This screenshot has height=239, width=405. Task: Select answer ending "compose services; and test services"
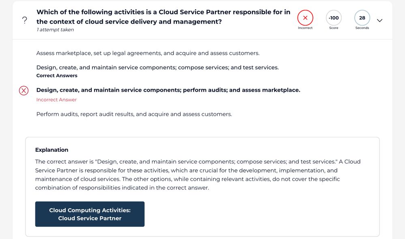[x=157, y=67]
